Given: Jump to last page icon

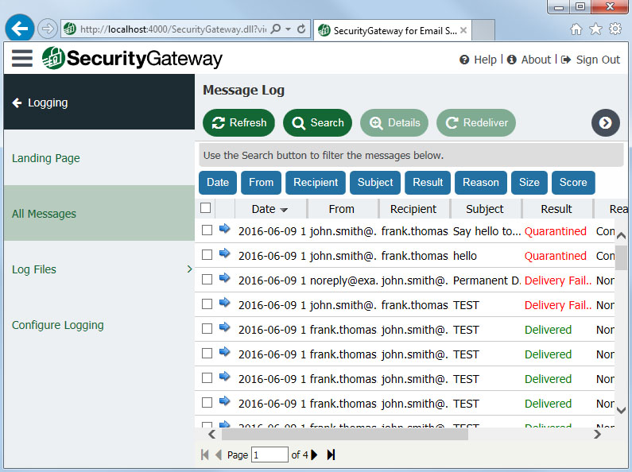Looking at the screenshot, I should pyautogui.click(x=331, y=455).
